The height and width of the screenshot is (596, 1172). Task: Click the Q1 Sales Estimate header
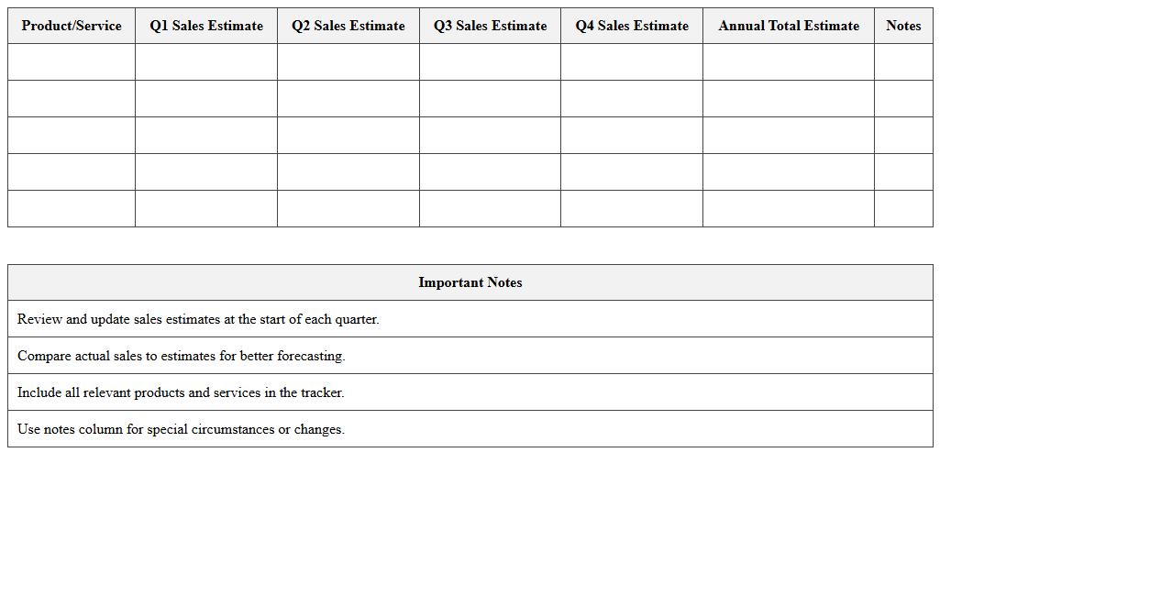tap(206, 26)
